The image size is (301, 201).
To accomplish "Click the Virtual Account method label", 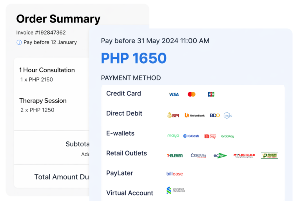I will (130, 193).
